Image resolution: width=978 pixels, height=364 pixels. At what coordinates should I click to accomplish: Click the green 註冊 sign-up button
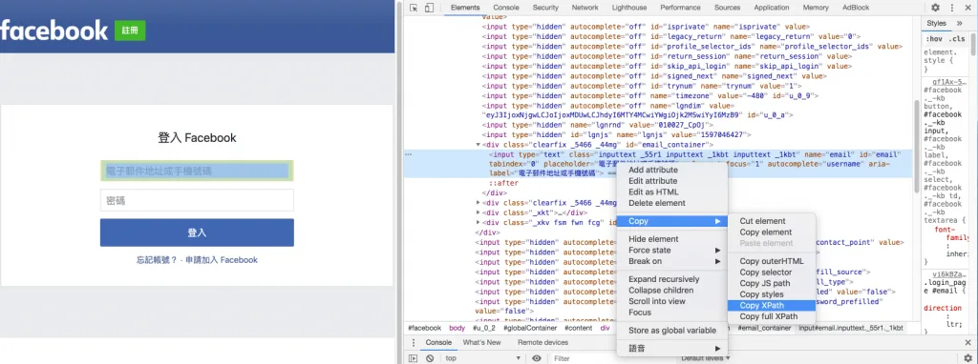coord(130,30)
